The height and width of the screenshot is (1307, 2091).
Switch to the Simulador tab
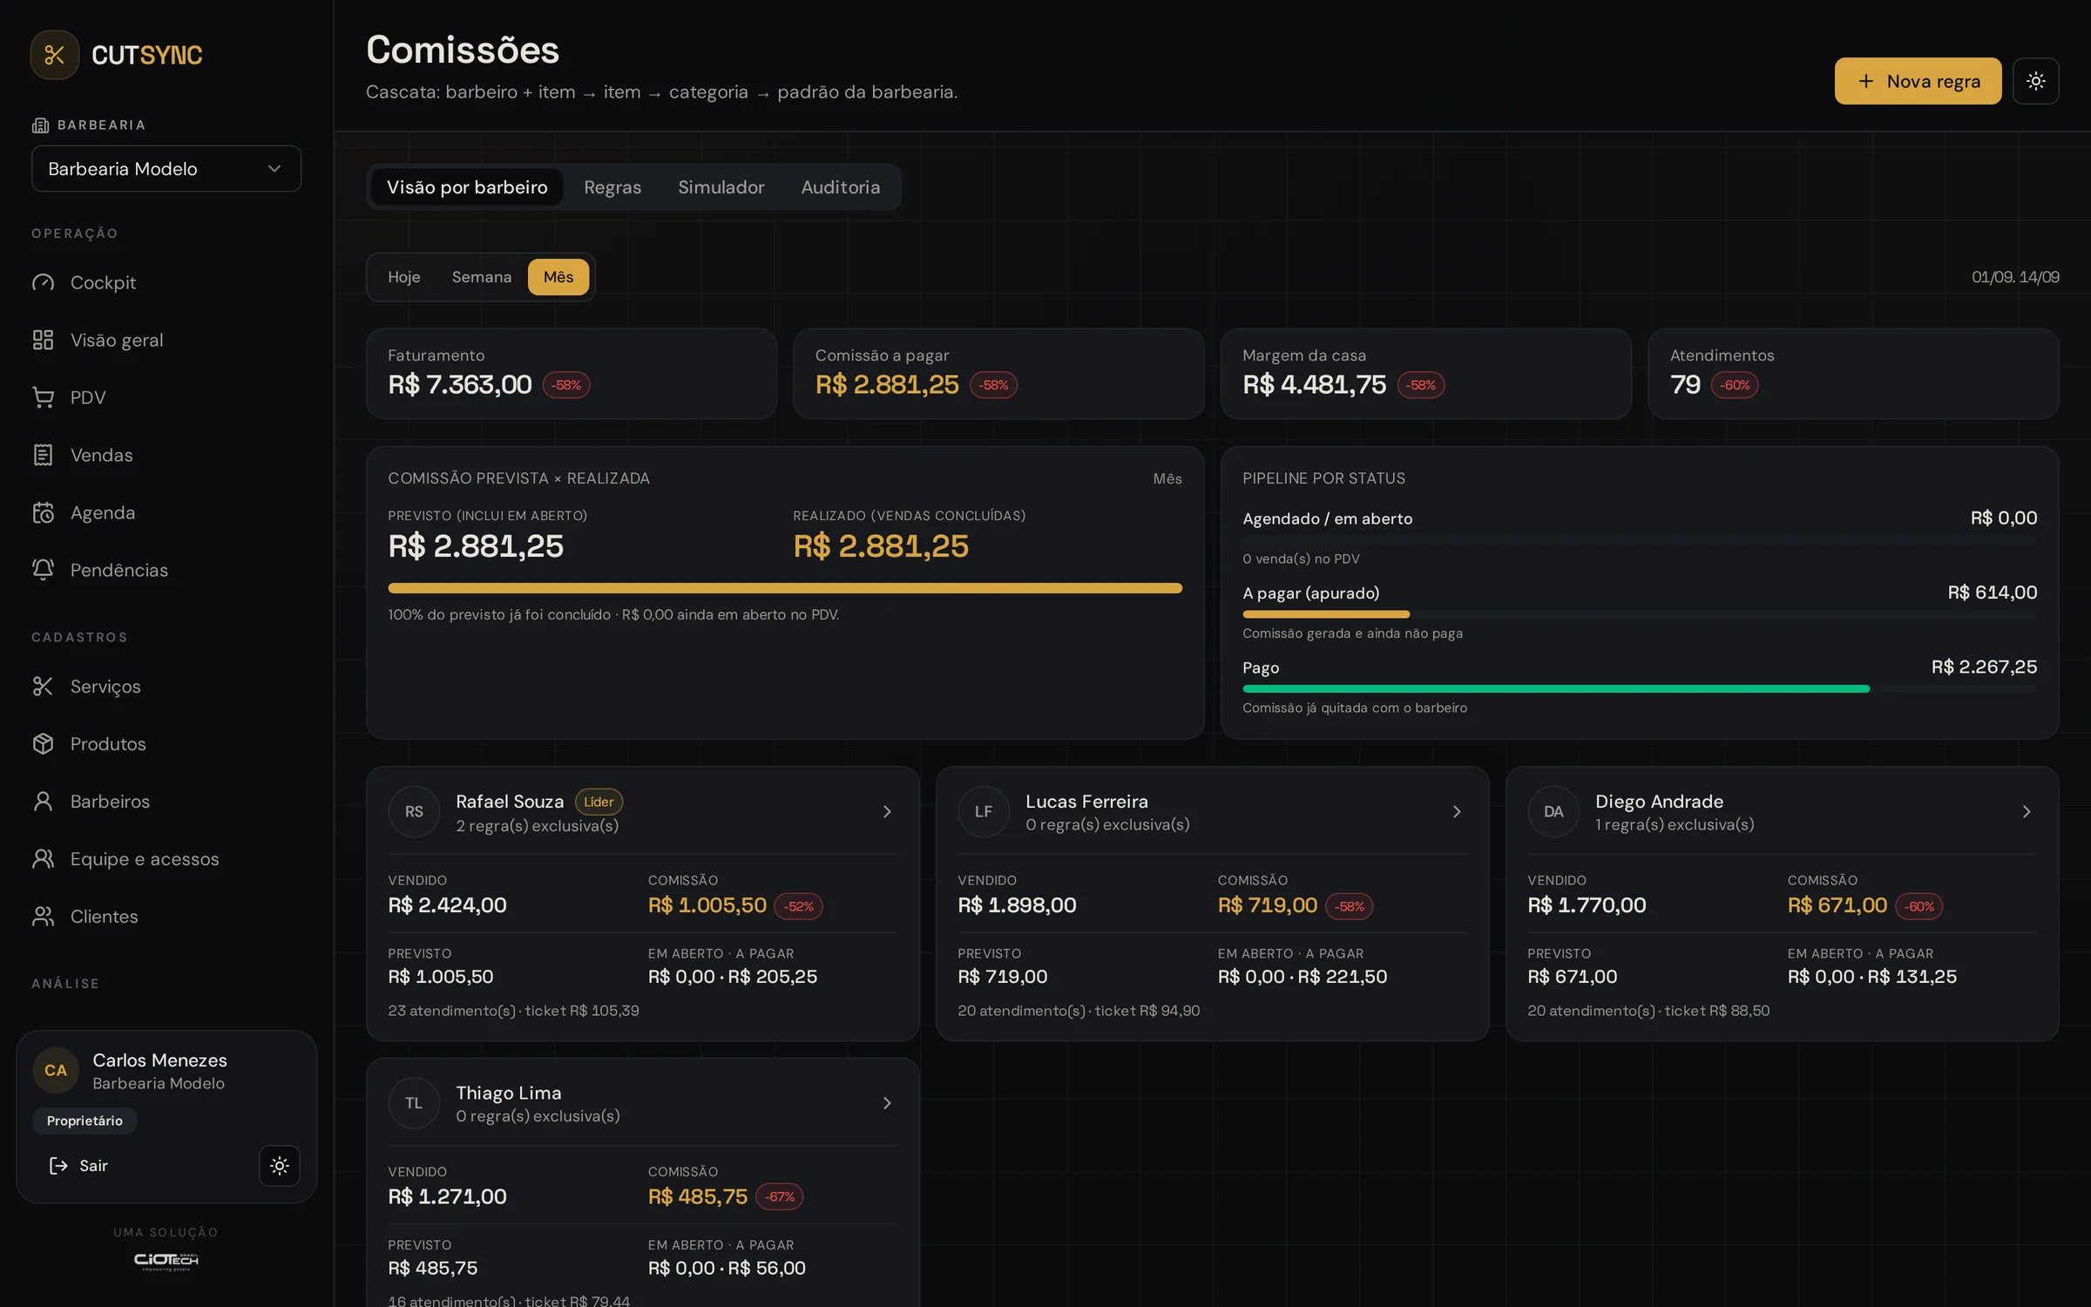[721, 187]
